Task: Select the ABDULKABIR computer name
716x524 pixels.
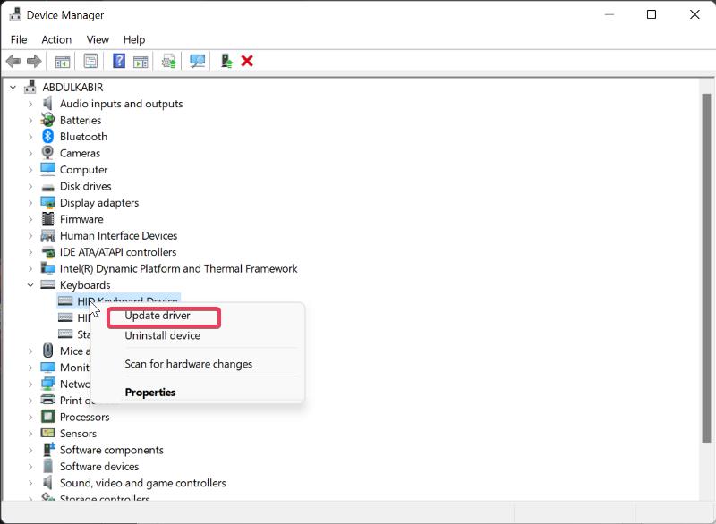Action: [x=72, y=87]
